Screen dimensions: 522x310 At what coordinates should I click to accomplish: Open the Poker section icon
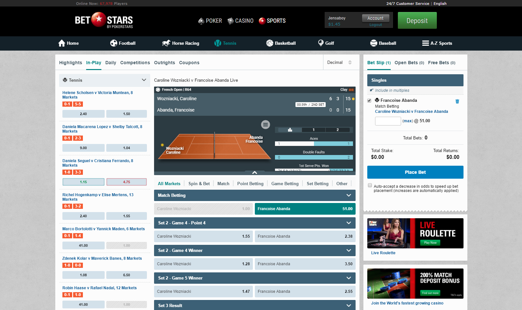pyautogui.click(x=201, y=21)
